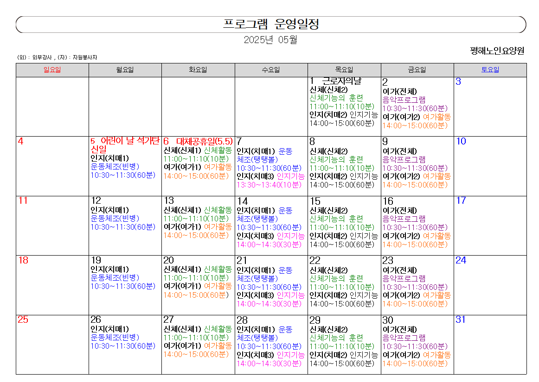Click Saturday date number 24

point(461,260)
